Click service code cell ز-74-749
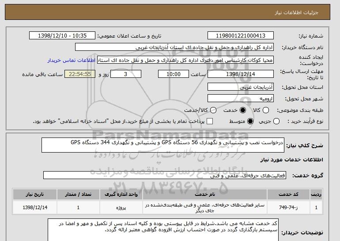The image size is (340, 241). pos(288,207)
